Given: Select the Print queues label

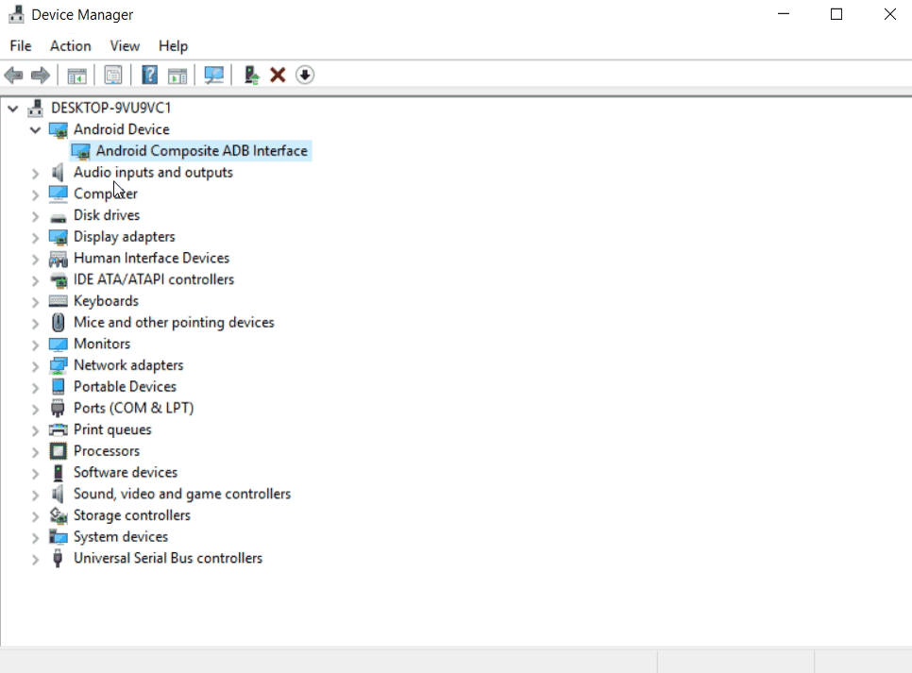Looking at the screenshot, I should (x=113, y=429).
